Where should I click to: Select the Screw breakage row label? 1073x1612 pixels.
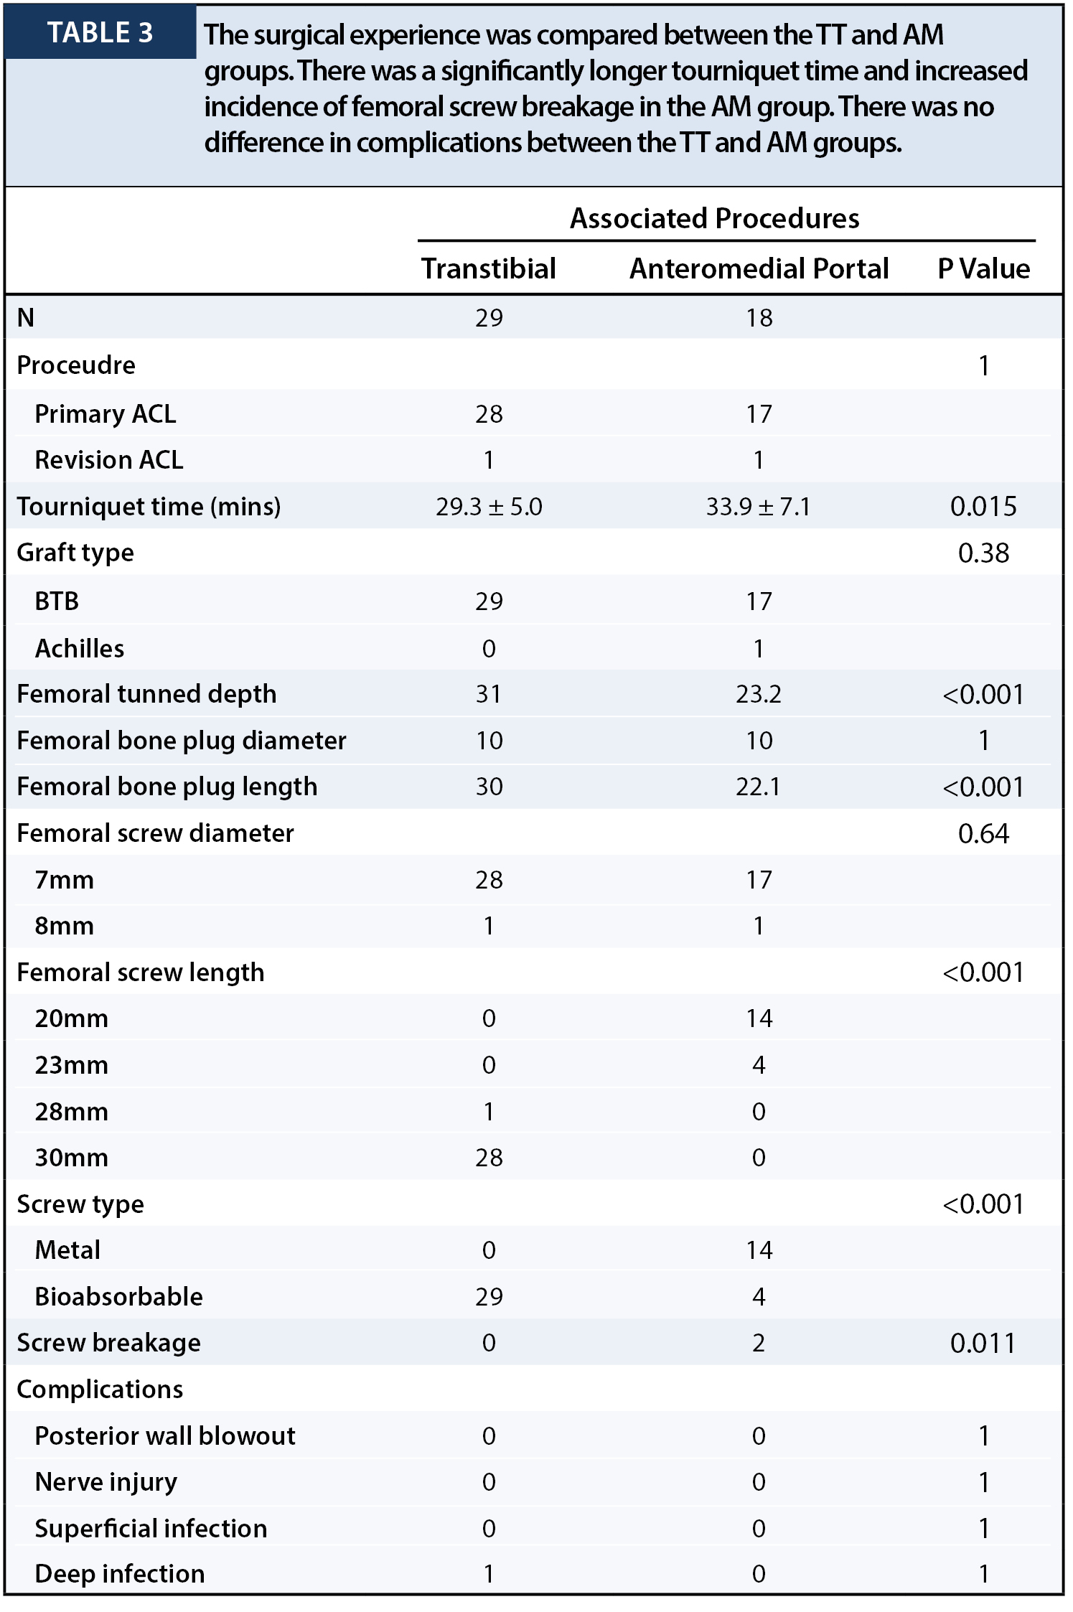point(109,1344)
